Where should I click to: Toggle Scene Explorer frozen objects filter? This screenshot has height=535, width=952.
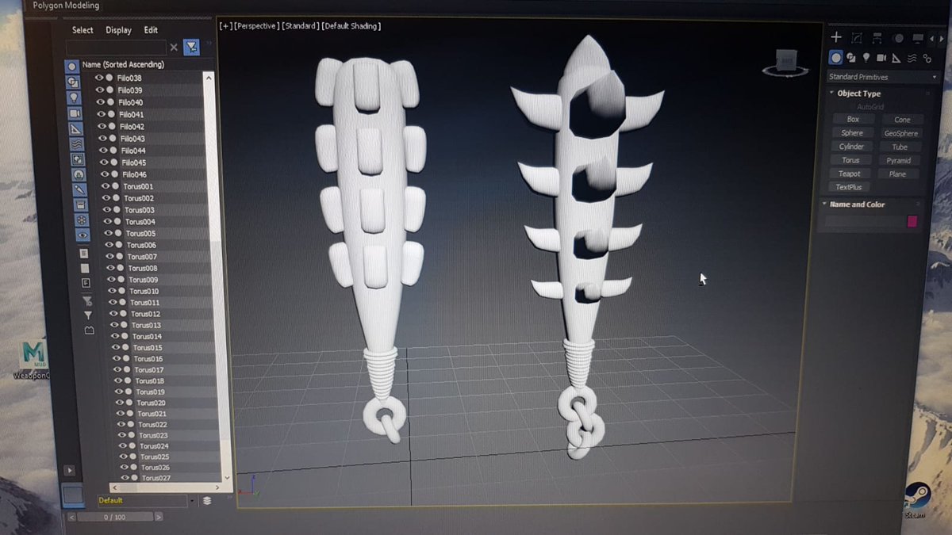82,220
